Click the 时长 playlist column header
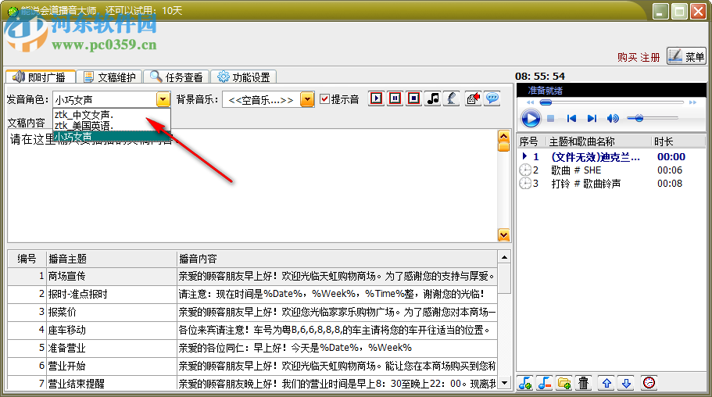The image size is (712, 397). (x=678, y=141)
